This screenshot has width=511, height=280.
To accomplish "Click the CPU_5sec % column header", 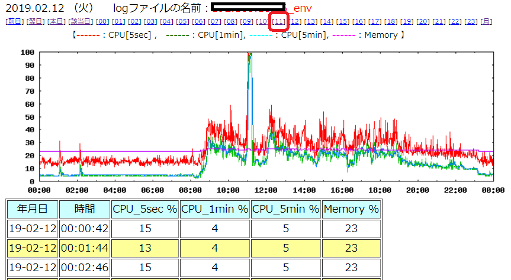I will pos(145,209).
